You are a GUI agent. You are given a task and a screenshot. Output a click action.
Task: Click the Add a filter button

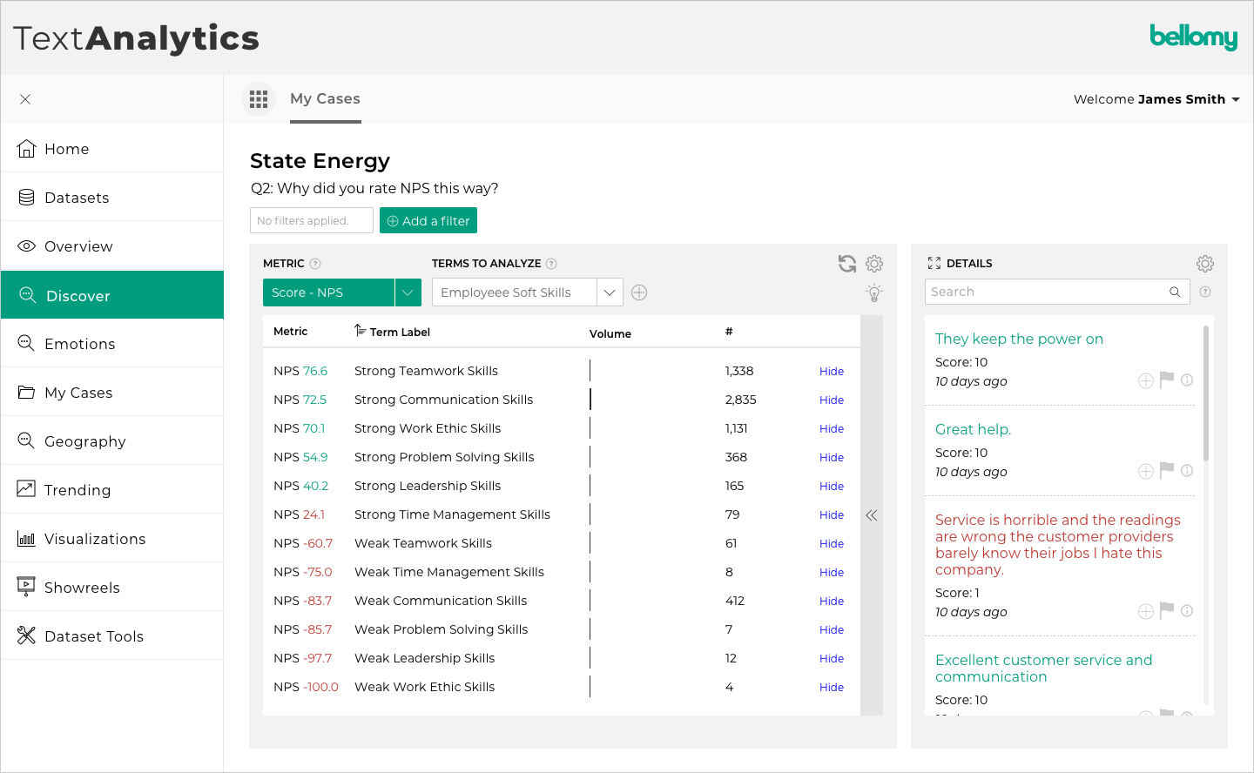[428, 221]
